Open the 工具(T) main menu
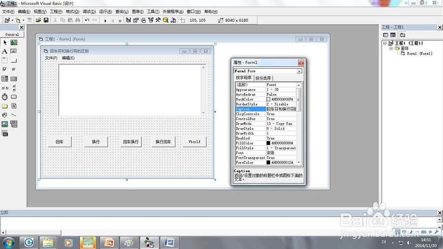Screen dimensions: 443x249 (153, 12)
